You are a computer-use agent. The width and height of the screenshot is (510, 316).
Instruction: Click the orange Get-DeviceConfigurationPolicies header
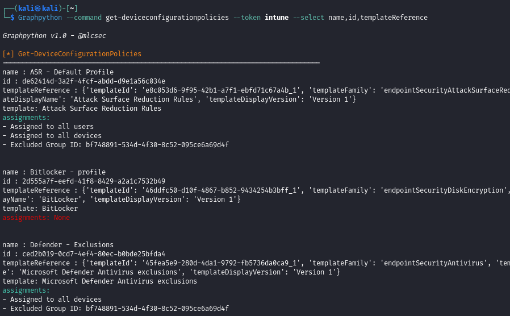pos(72,54)
